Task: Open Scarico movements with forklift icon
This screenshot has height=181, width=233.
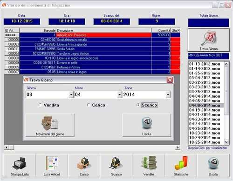Action: [116, 166]
